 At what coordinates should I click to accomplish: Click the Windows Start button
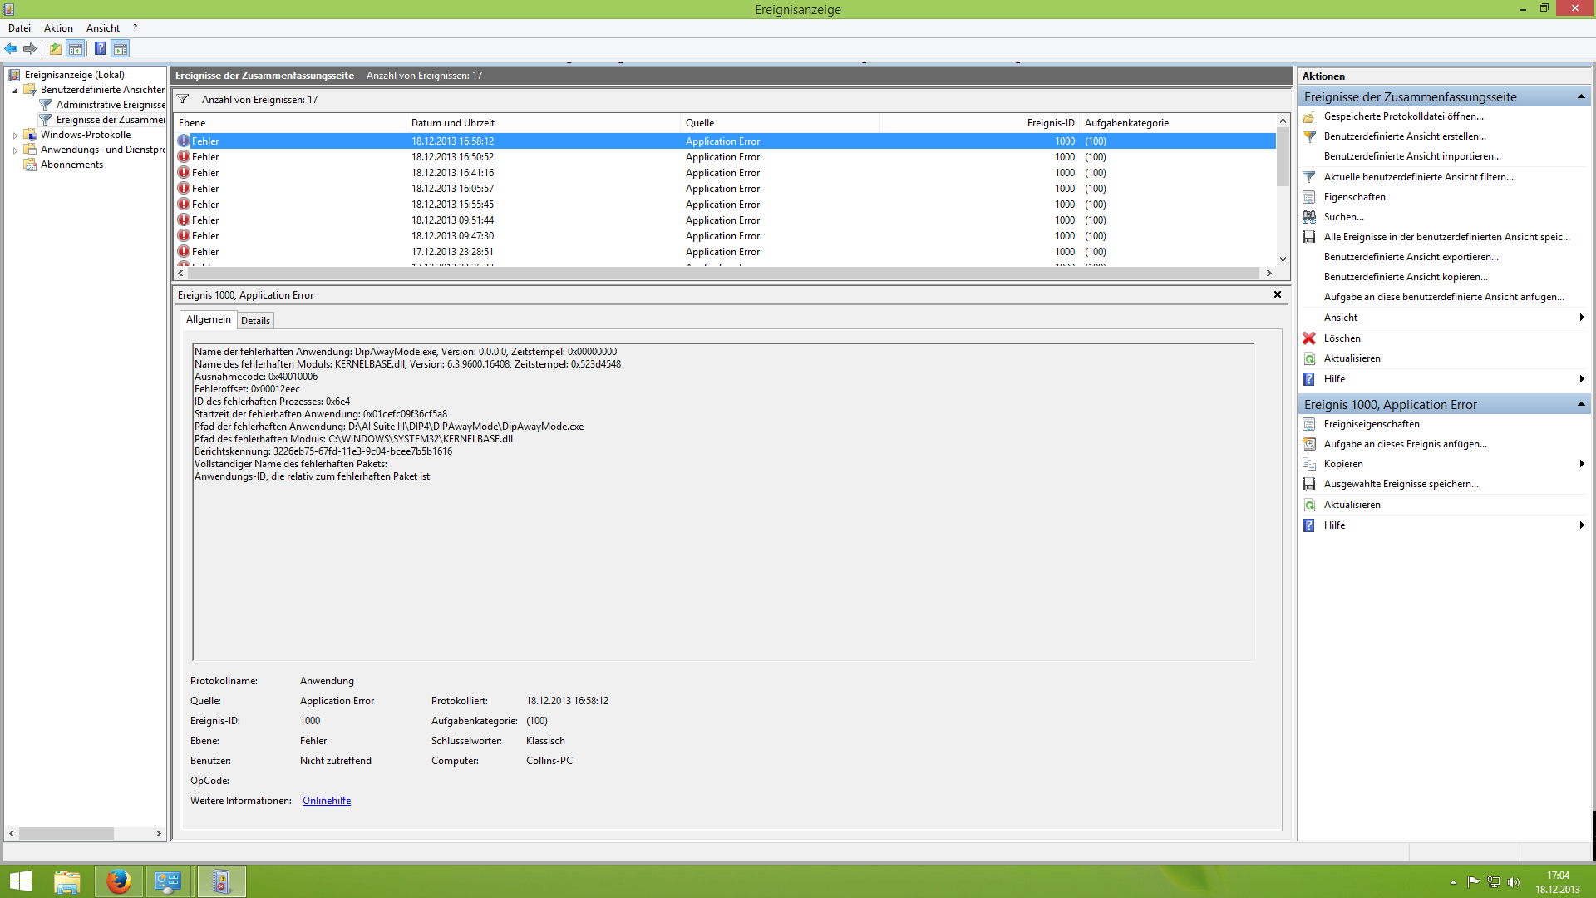(20, 881)
